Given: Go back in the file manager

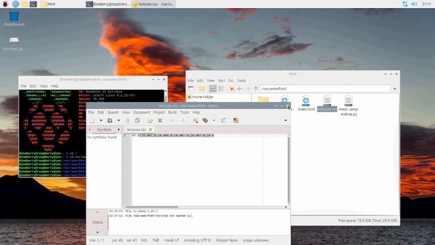Looking at the screenshot, I should pos(240,89).
